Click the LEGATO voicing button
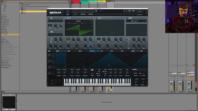 point(136,76)
